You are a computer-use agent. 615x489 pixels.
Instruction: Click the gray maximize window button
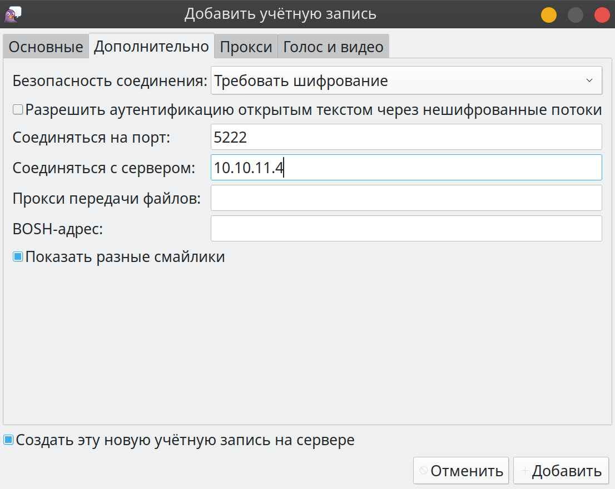(x=576, y=15)
